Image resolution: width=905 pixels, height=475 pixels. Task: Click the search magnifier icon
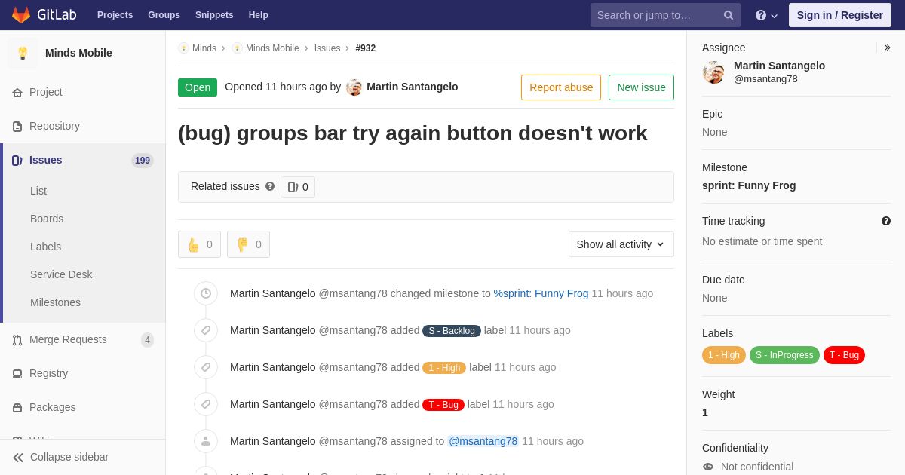click(x=728, y=15)
